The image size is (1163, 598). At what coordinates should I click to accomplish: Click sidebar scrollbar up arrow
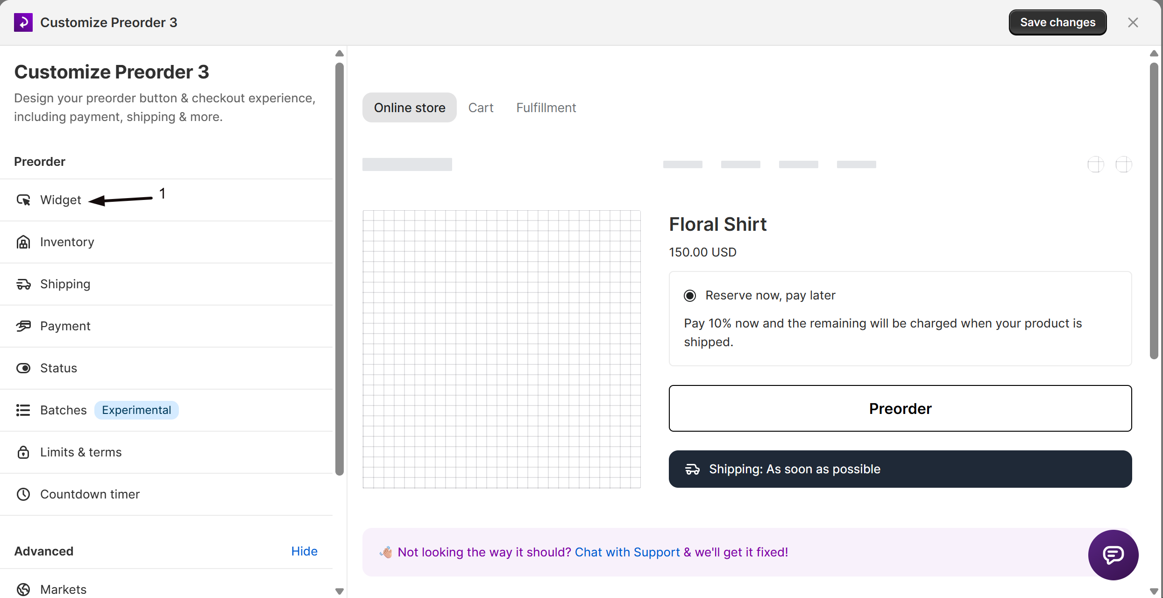click(x=340, y=53)
